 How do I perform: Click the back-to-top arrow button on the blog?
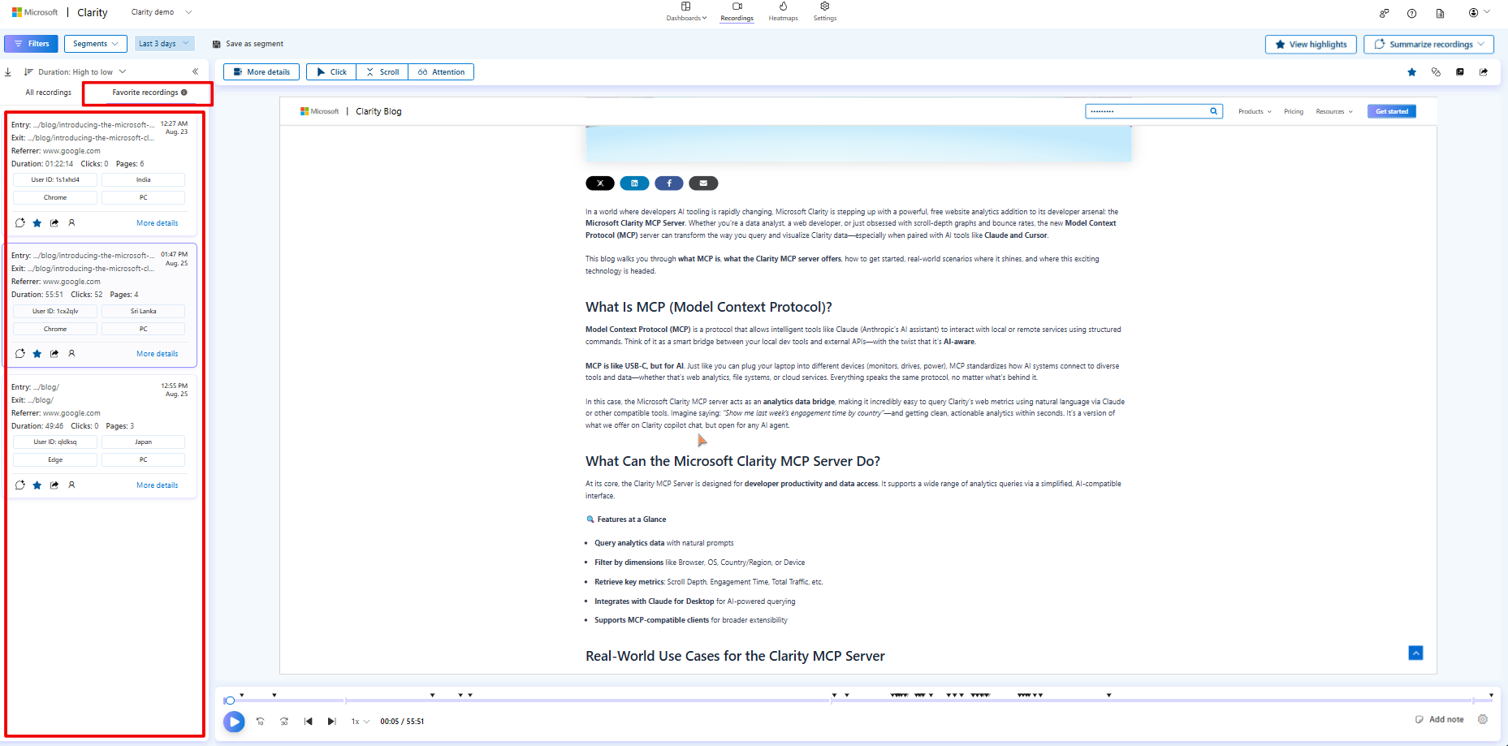[1415, 653]
